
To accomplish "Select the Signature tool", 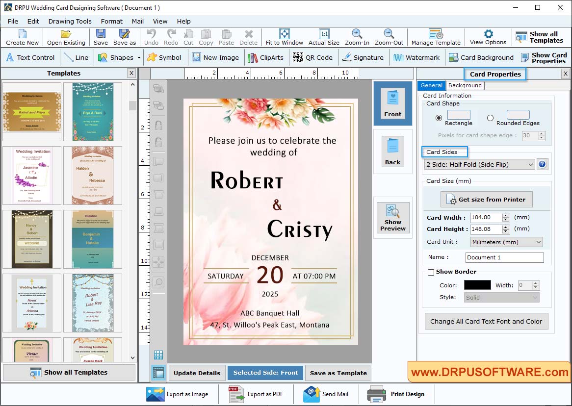I will [x=364, y=57].
